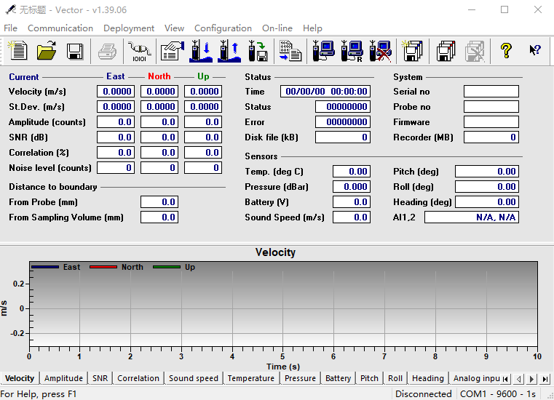Select the Temperature tab
The width and height of the screenshot is (554, 400).
250,378
